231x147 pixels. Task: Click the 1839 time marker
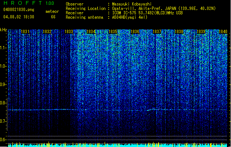click(x=201, y=32)
